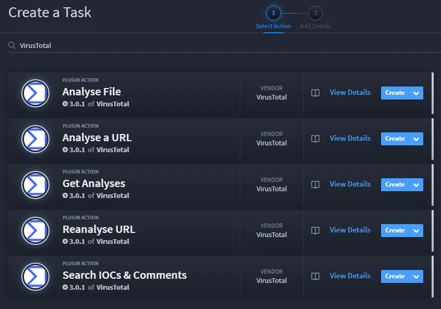This screenshot has height=309, width=441.
Task: Click the Analyse a URL plugin icon
Action: 35,139
